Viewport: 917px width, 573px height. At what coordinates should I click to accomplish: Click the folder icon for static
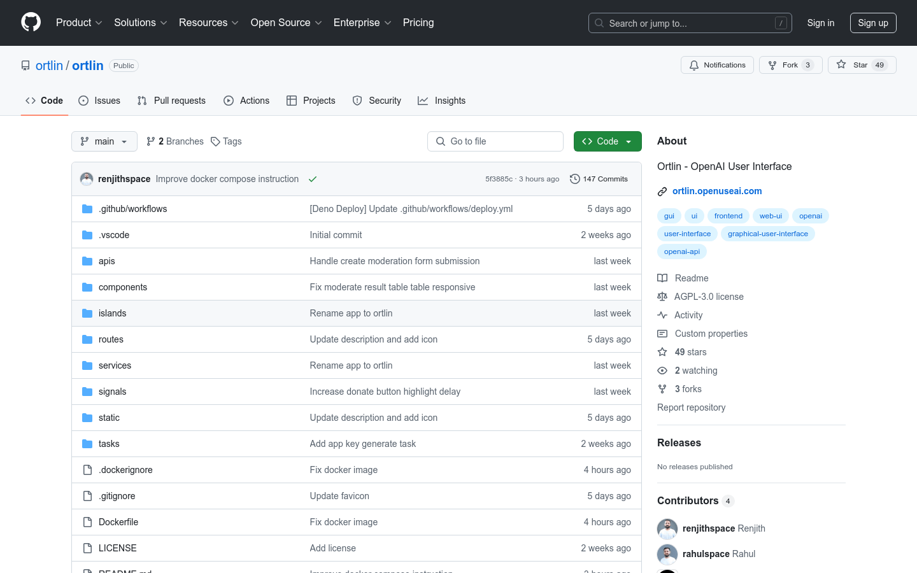point(87,418)
